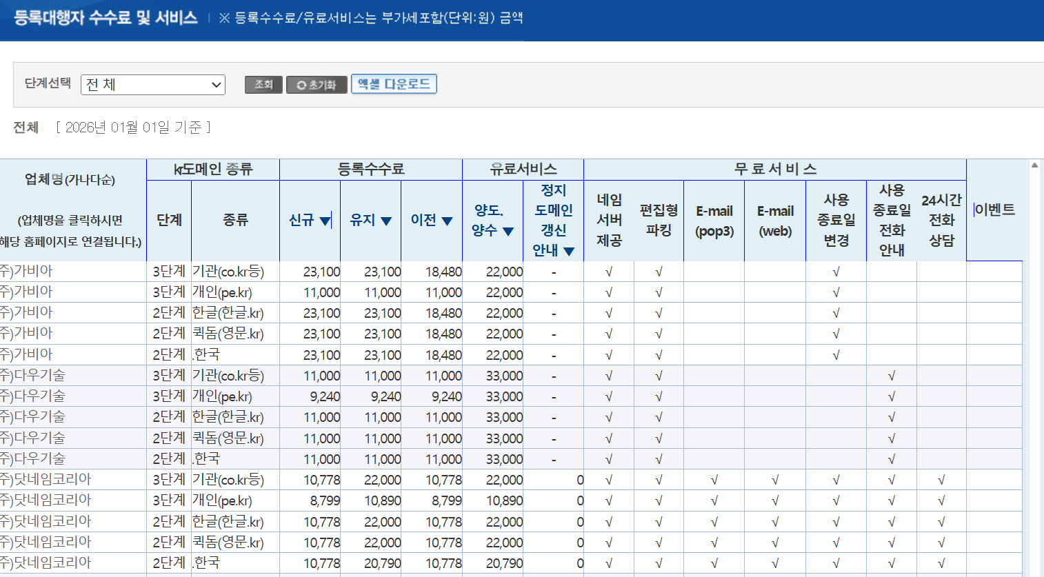Open 주)닷네임코리아 link in .한국 row

pos(46,563)
